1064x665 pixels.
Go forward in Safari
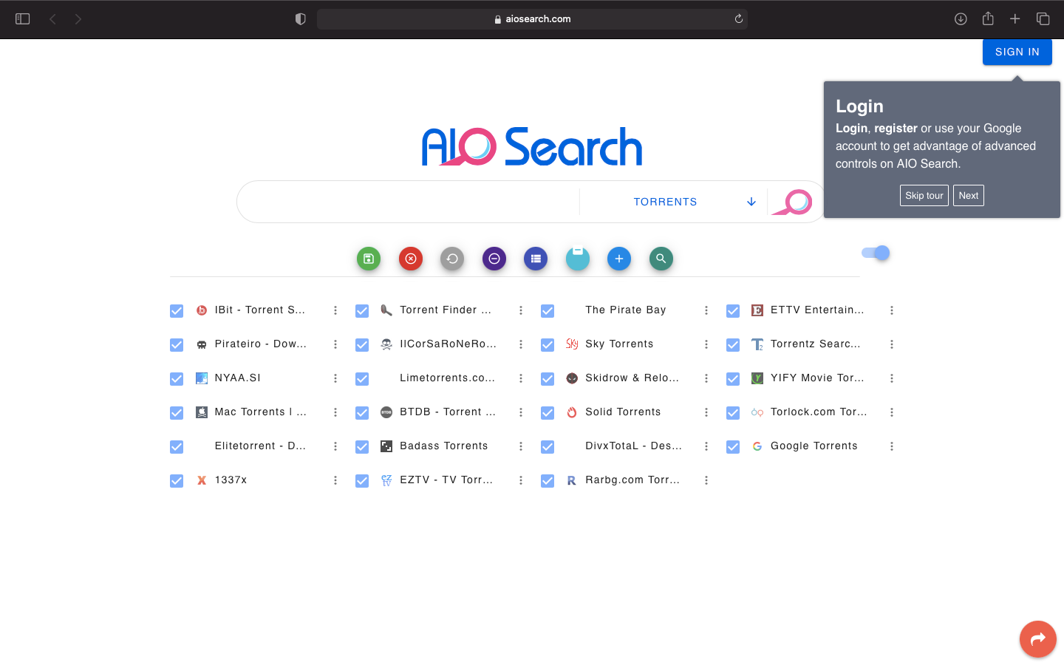click(x=78, y=19)
